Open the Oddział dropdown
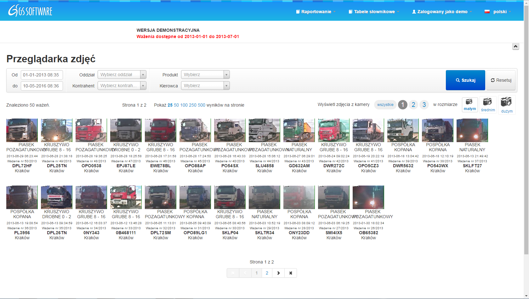 point(122,75)
